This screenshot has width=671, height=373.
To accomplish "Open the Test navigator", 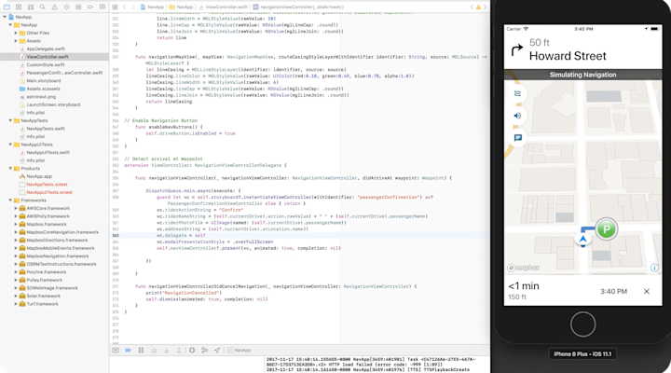I will click(x=66, y=7).
